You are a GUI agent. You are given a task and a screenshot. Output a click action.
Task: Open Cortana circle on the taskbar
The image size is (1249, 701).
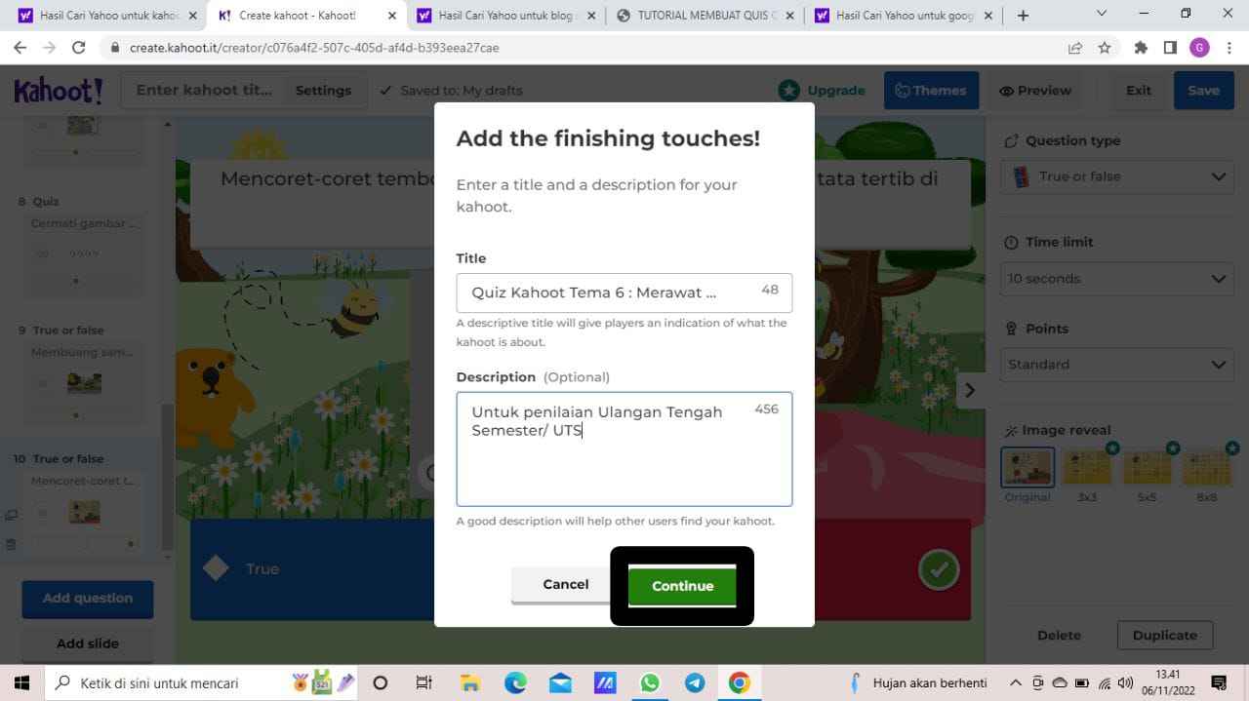pos(381,682)
